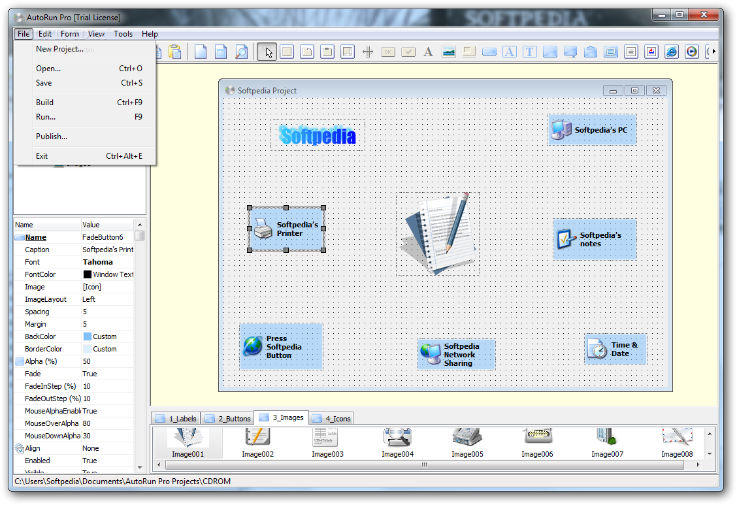Click Press Softpedia Button on form
This screenshot has width=737, height=505.
click(x=281, y=347)
